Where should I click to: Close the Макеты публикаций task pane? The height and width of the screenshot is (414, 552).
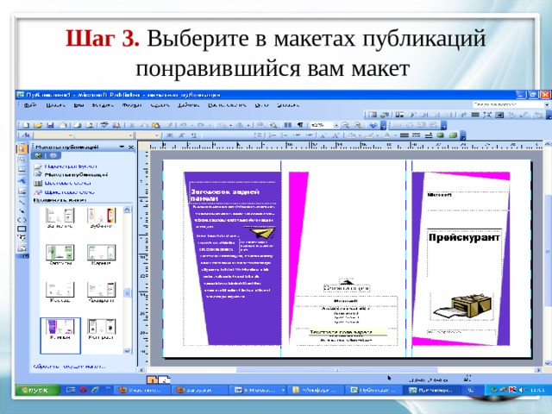point(131,147)
